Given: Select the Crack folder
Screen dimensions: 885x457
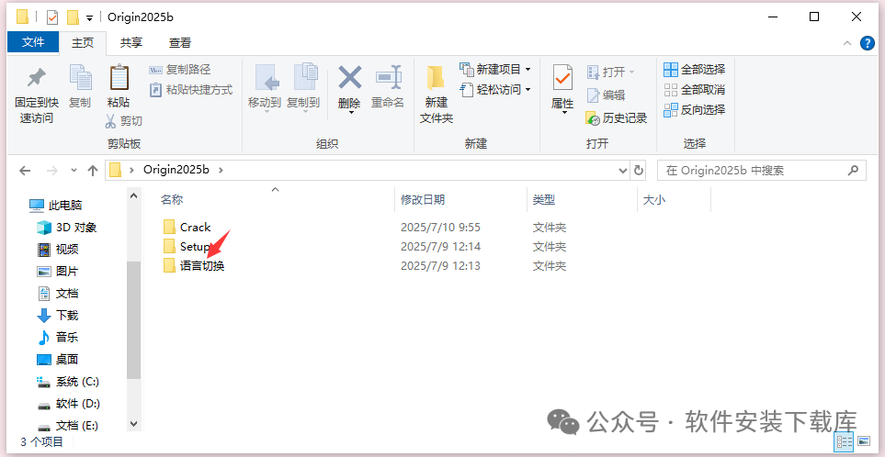Looking at the screenshot, I should [x=187, y=227].
